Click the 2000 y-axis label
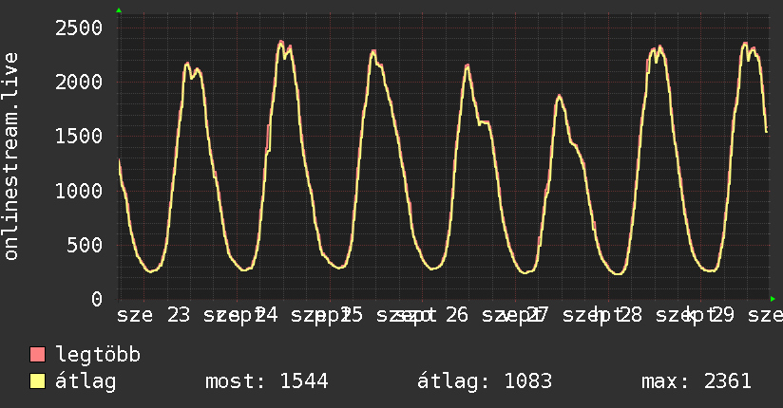Screen dimensions: 783x408 tap(79, 82)
